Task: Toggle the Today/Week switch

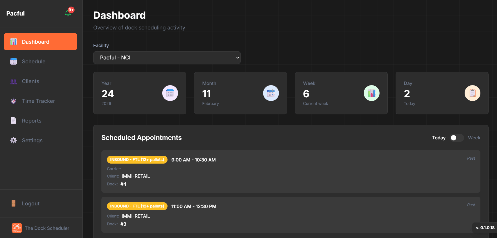Action: (x=456, y=138)
